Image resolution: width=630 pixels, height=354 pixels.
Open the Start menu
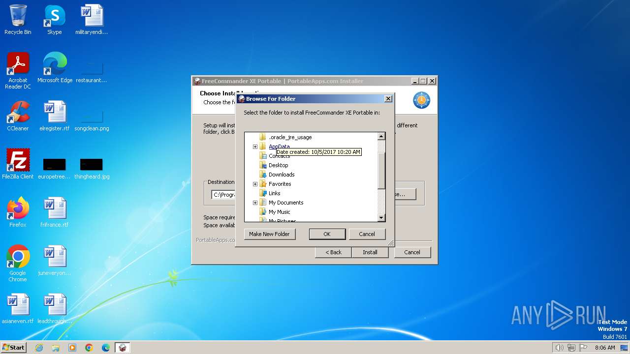click(14, 348)
